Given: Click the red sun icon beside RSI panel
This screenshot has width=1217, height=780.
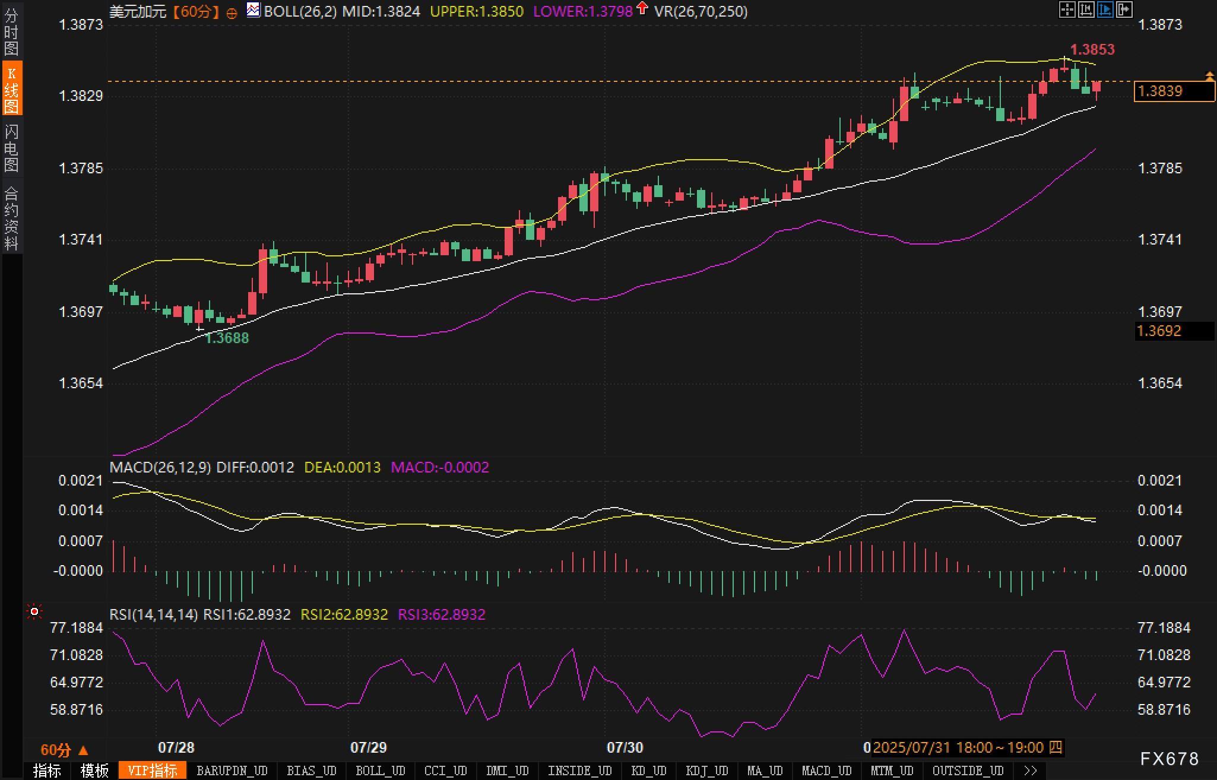Looking at the screenshot, I should [x=34, y=611].
